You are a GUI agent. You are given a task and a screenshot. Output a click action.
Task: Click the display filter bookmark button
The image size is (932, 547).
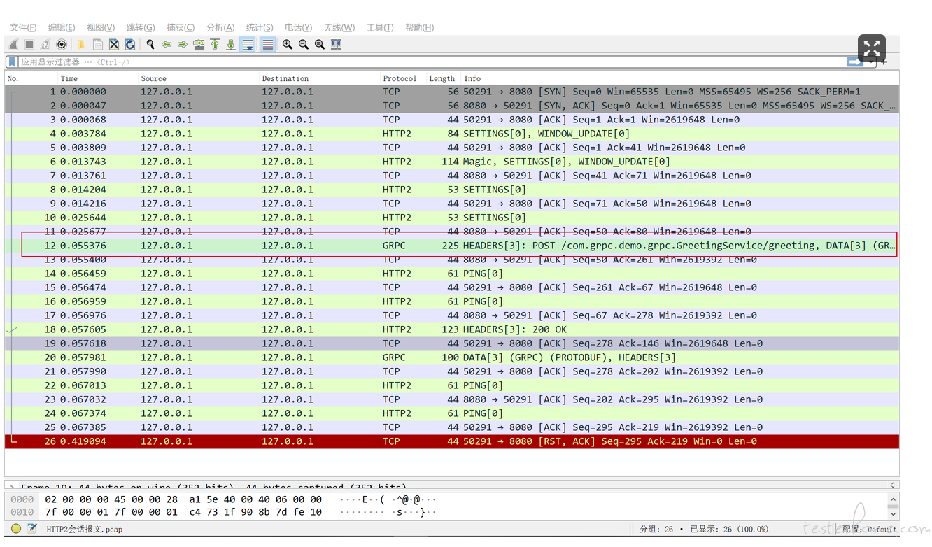click(12, 62)
